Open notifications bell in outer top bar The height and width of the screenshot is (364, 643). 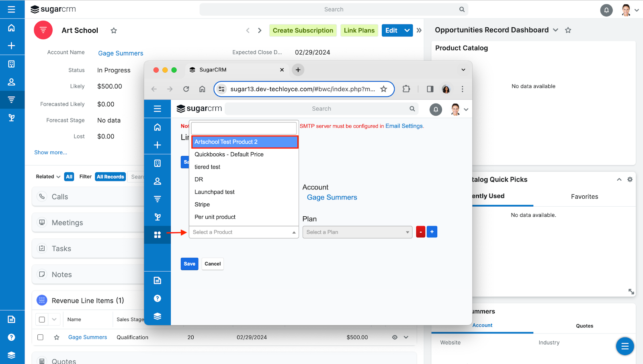coord(606,10)
